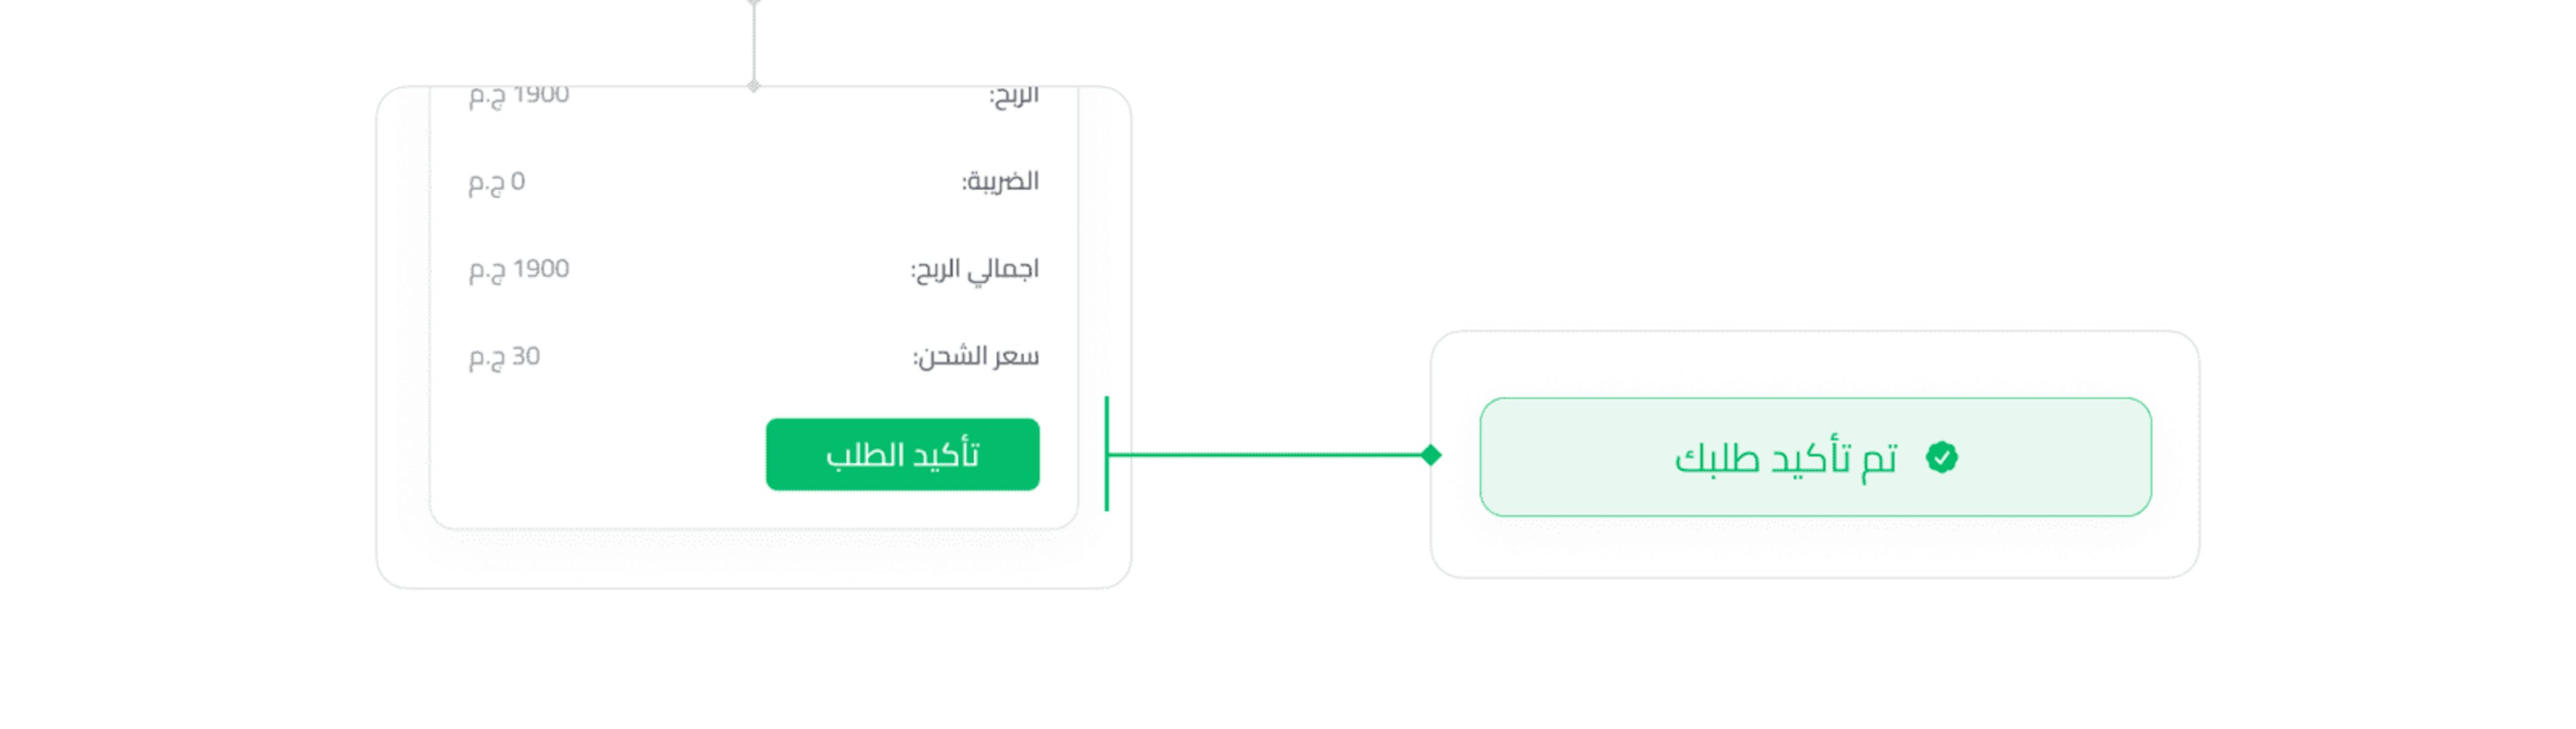This screenshot has height=729, width=2576.
Task: Click empty space left of تأكيد الطلب button
Action: coord(600,455)
